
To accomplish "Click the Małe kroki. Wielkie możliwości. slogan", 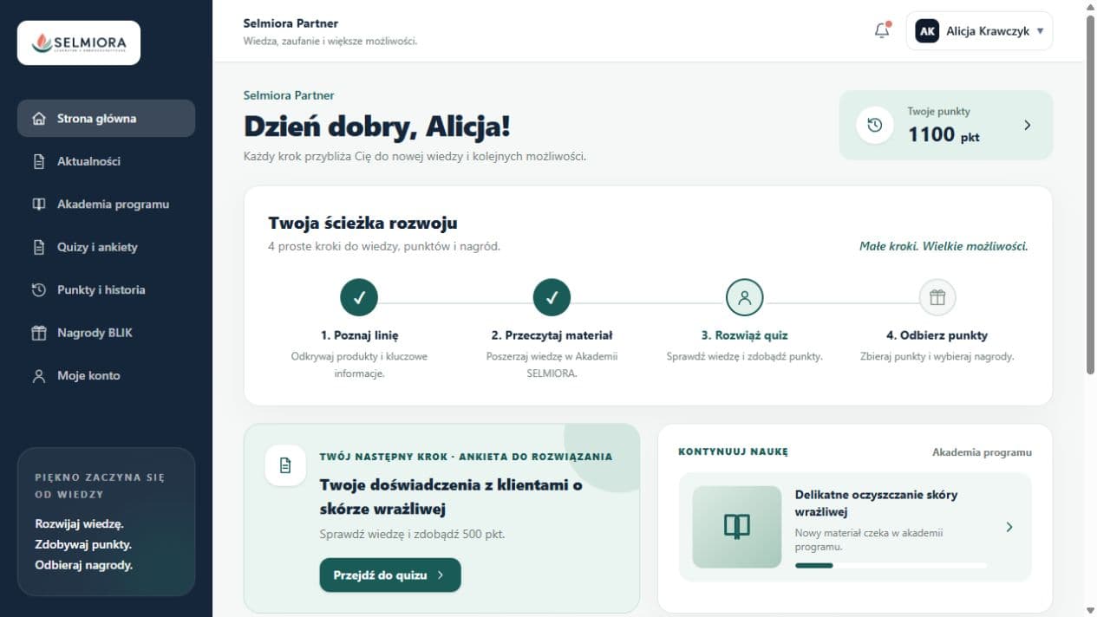I will pyautogui.click(x=944, y=246).
